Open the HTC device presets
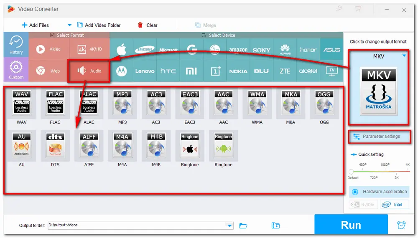This screenshot has height=238, width=418. (x=168, y=71)
